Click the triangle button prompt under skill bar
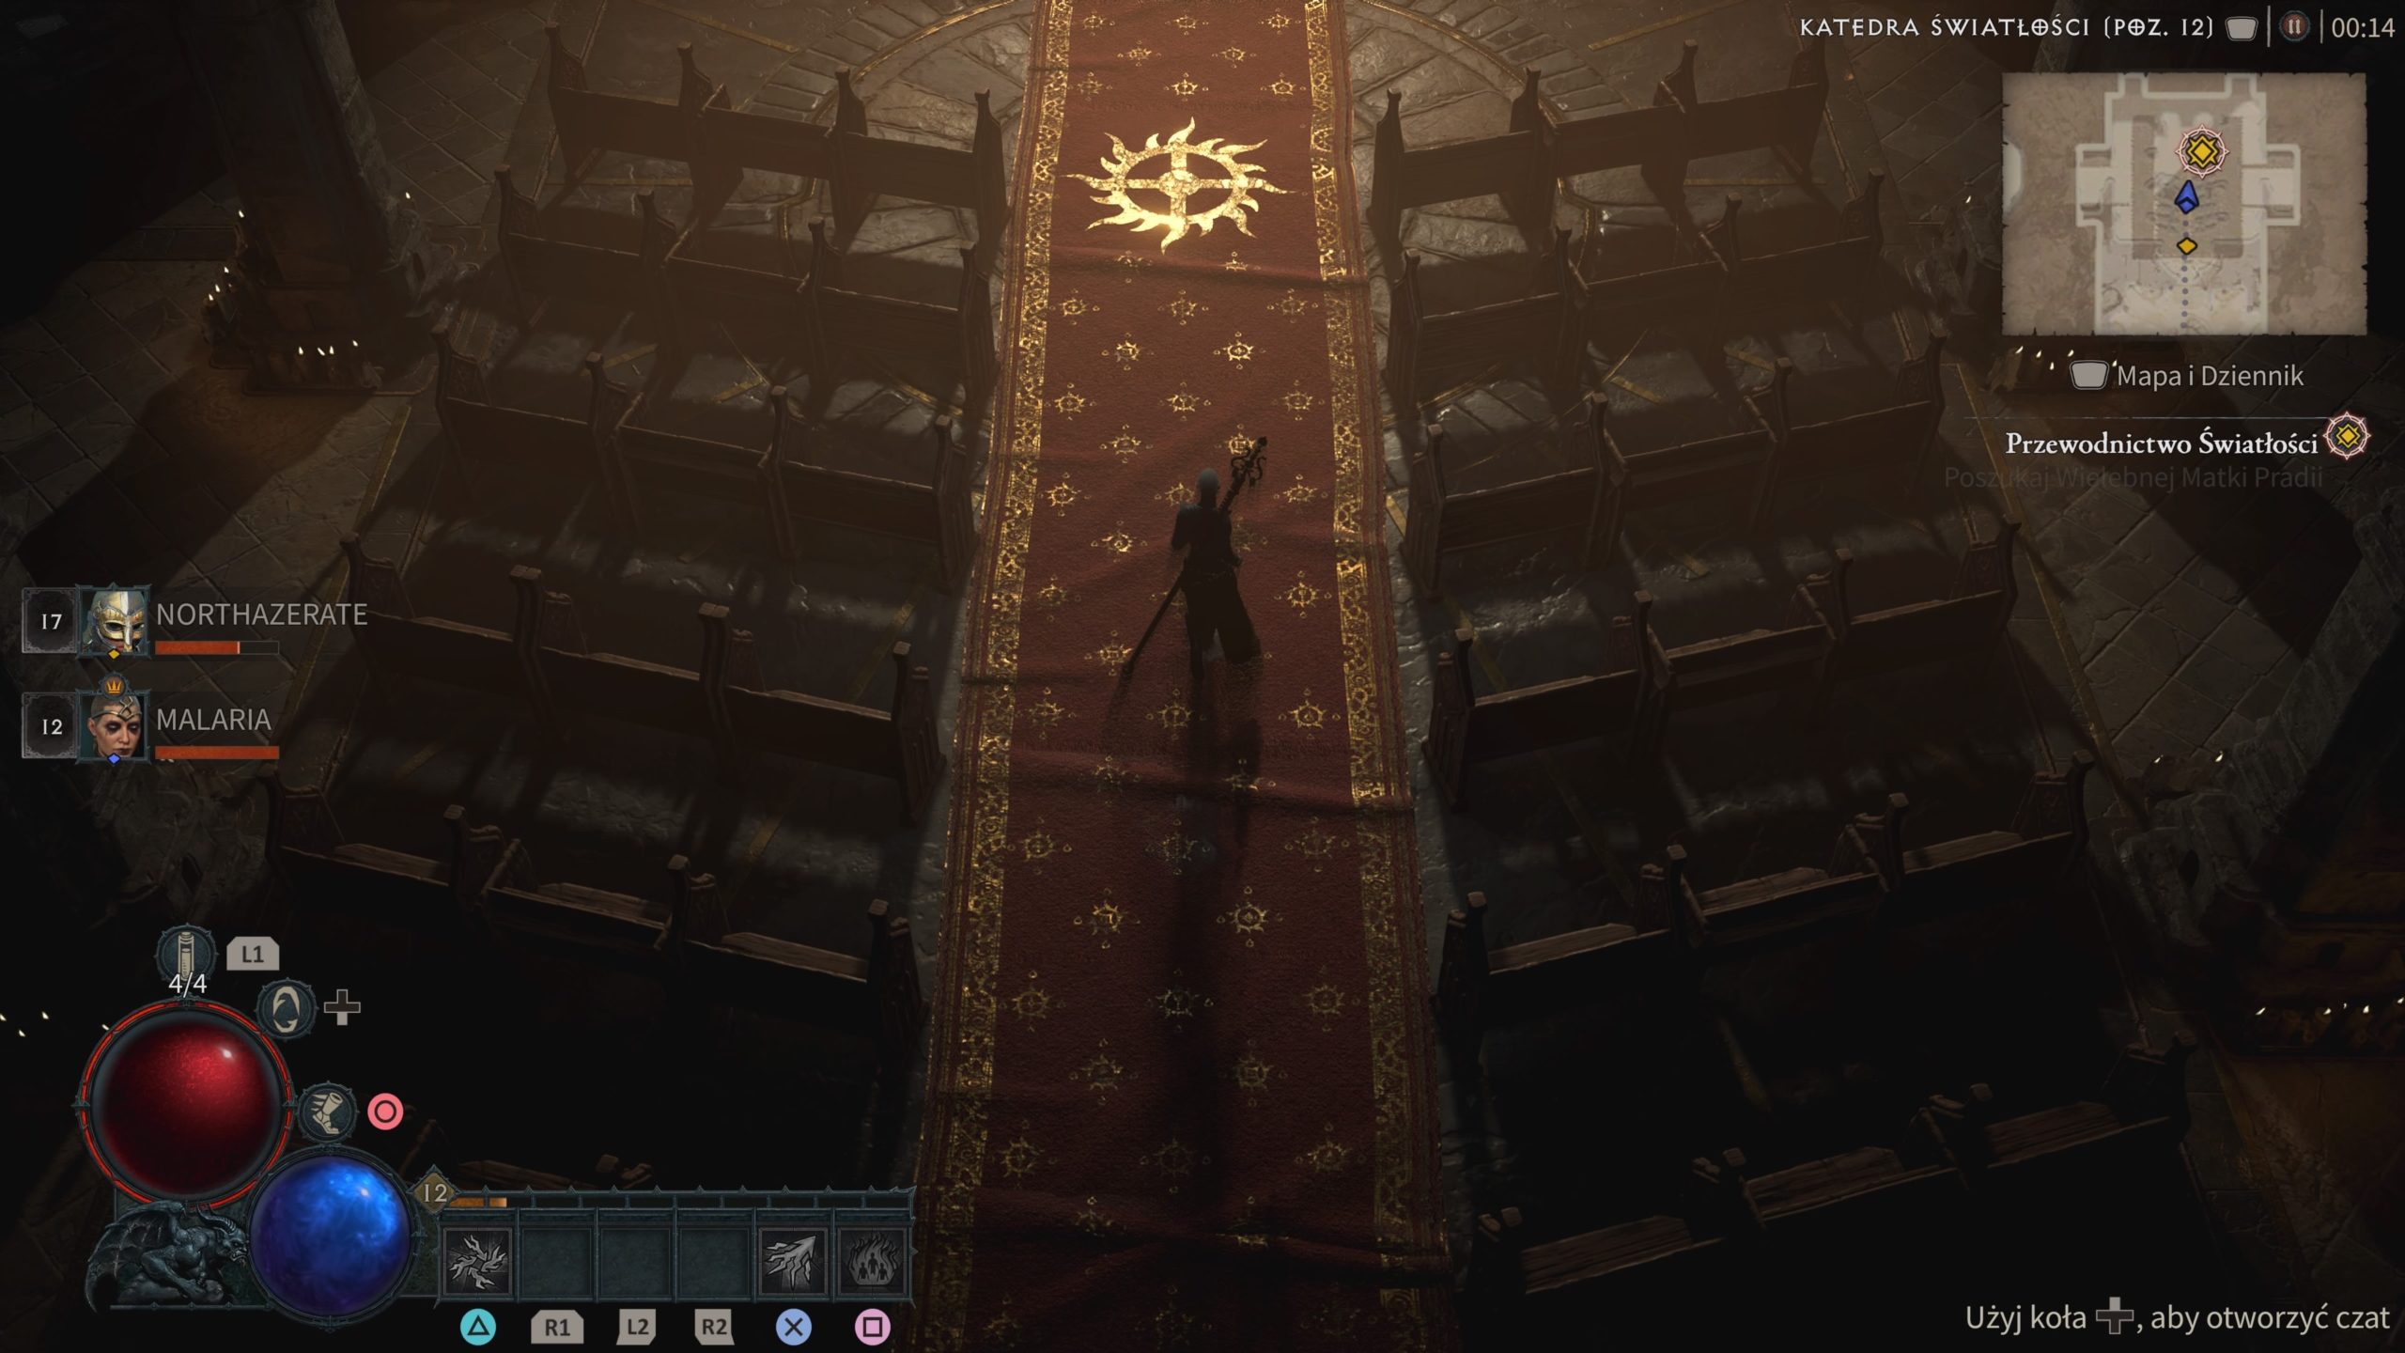This screenshot has height=1353, width=2405. 478,1327
